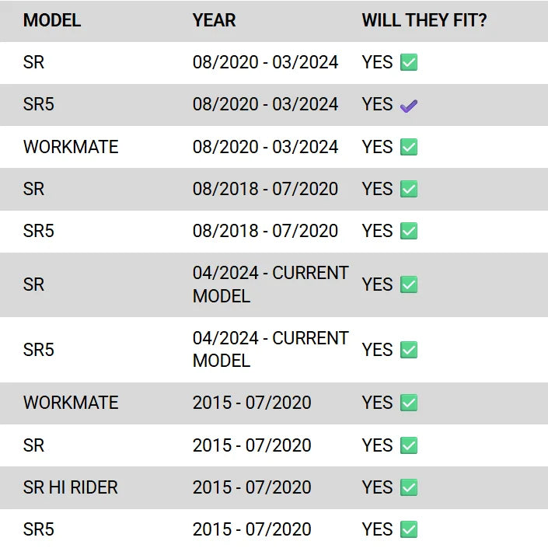Click green checkmark for SR 04/2024 - current model

point(409,284)
